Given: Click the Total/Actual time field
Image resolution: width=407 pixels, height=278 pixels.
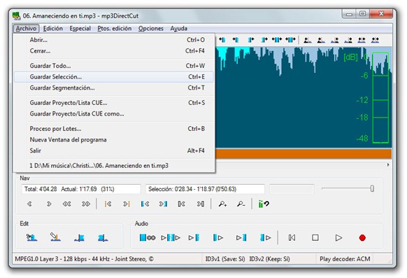Looking at the screenshot, I should pos(80,189).
